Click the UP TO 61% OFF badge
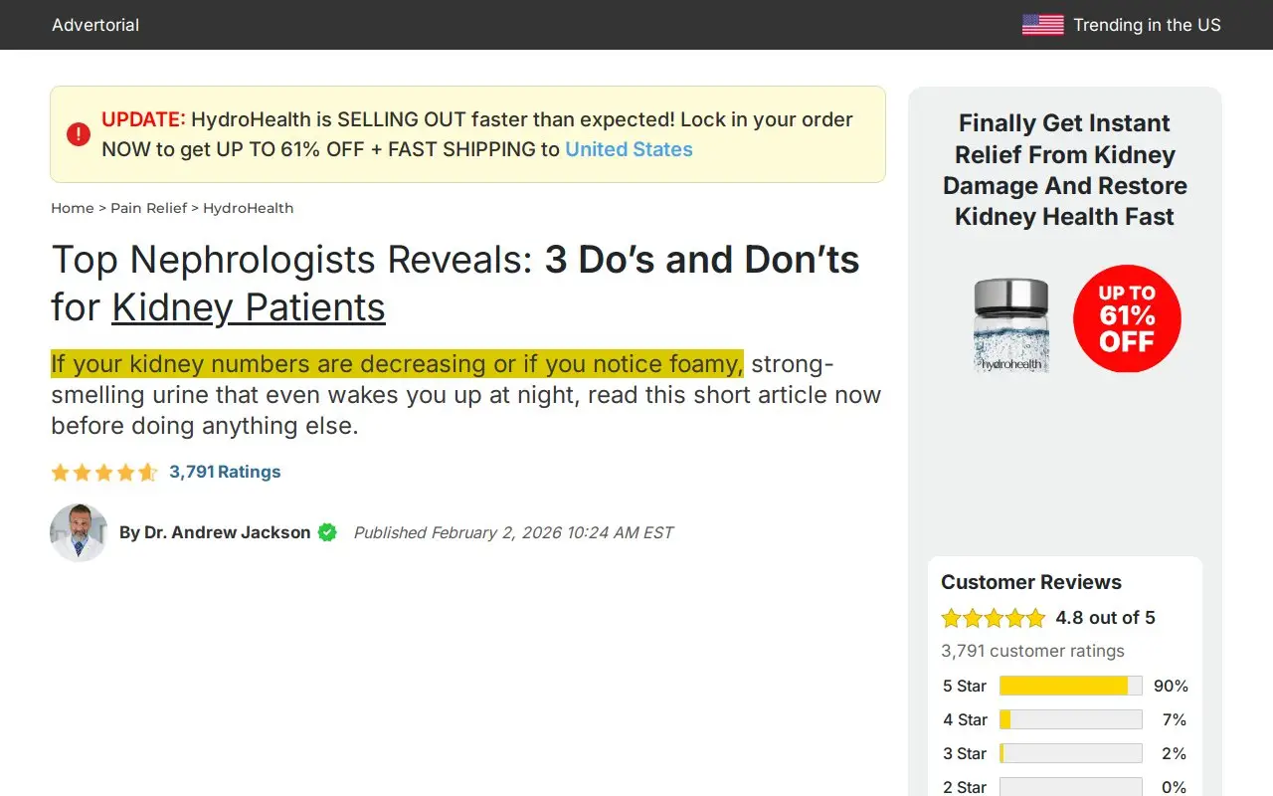Screen dimensions: 1273x796 [x=1127, y=318]
